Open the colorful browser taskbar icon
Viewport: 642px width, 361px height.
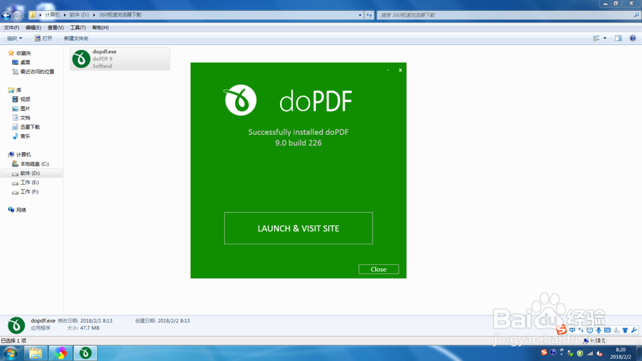click(60, 353)
